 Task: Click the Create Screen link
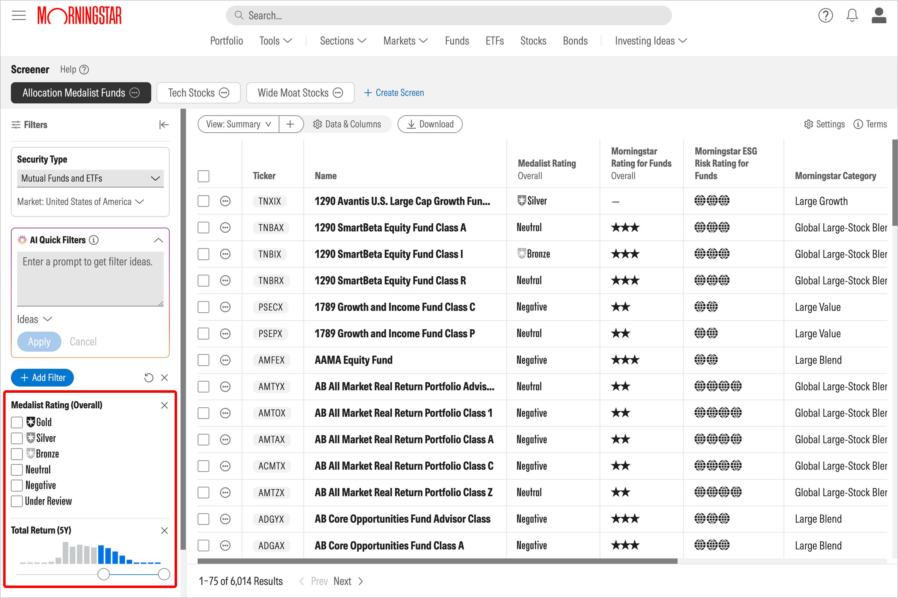coord(394,93)
